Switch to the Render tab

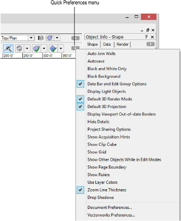click(x=122, y=44)
